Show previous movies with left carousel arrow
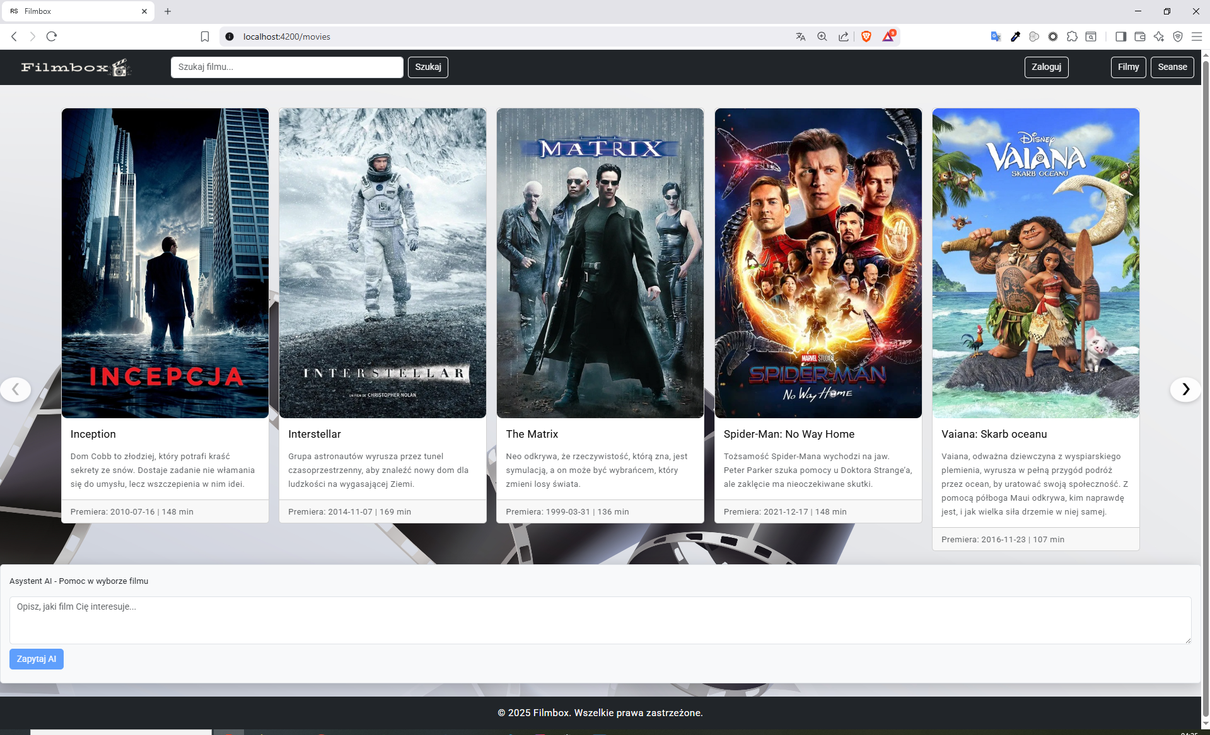Image resolution: width=1210 pixels, height=735 pixels. pos(16,389)
